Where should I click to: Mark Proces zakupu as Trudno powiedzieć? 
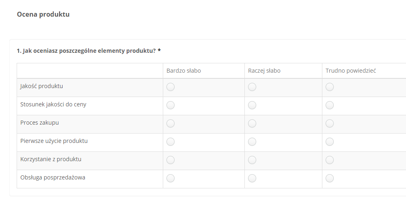click(x=329, y=123)
